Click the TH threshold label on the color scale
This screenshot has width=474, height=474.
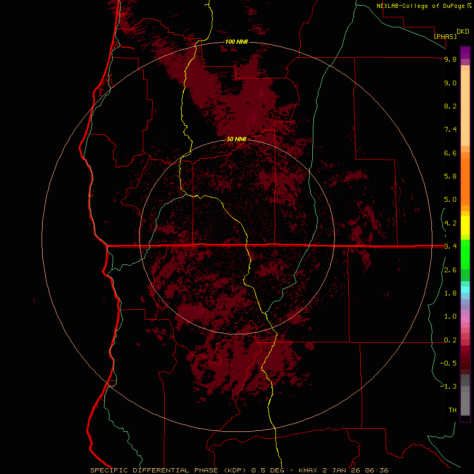(452, 410)
